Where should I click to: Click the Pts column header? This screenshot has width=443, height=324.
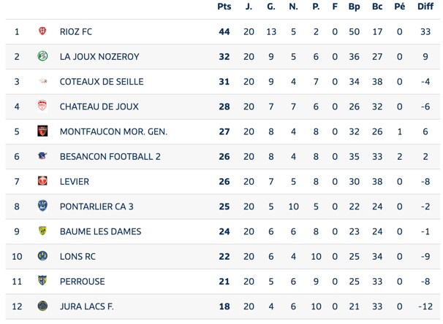(x=224, y=7)
